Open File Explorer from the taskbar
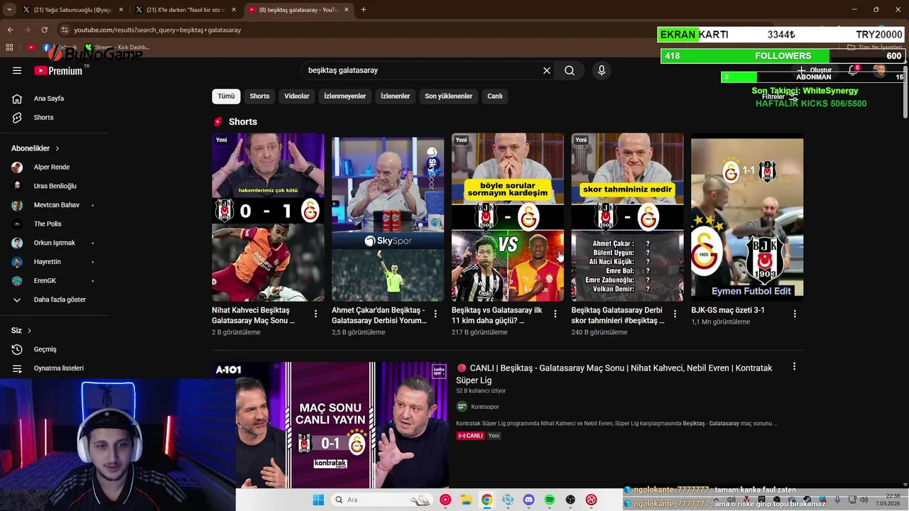The image size is (909, 511). coord(466,500)
